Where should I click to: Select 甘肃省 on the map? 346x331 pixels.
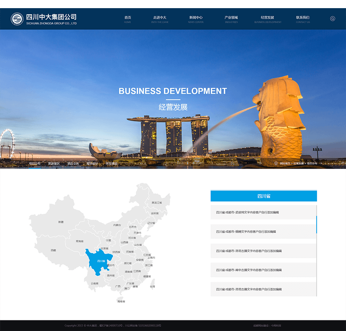pos(105,248)
